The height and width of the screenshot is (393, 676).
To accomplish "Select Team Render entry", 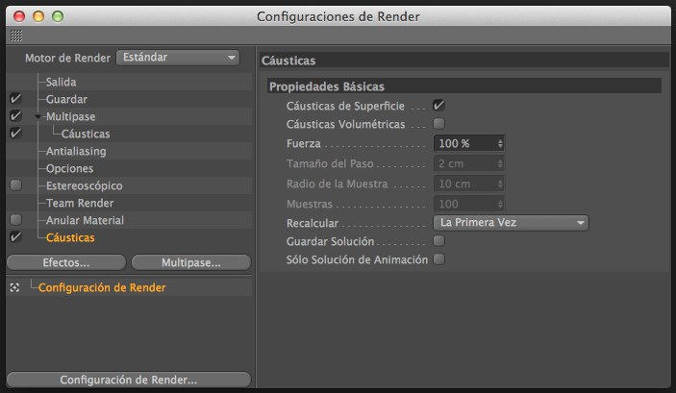I will coord(80,203).
